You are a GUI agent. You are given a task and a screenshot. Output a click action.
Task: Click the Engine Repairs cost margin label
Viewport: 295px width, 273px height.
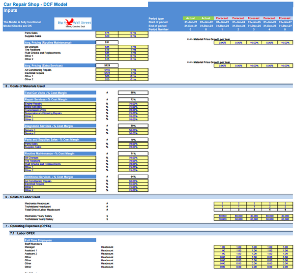pyautogui.click(x=34, y=104)
